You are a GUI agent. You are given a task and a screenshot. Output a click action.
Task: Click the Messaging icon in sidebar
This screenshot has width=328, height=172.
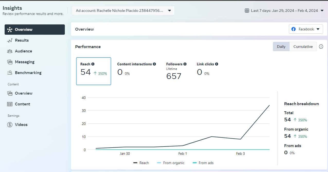10,62
